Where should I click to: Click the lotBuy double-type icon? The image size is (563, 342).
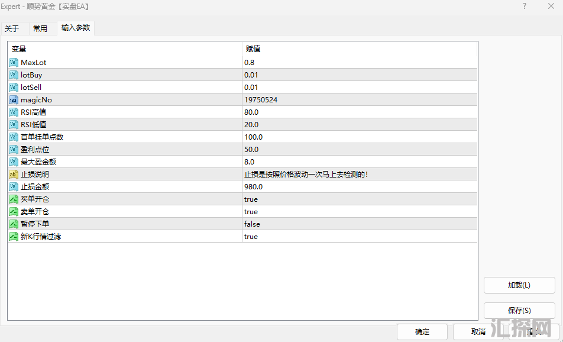14,75
